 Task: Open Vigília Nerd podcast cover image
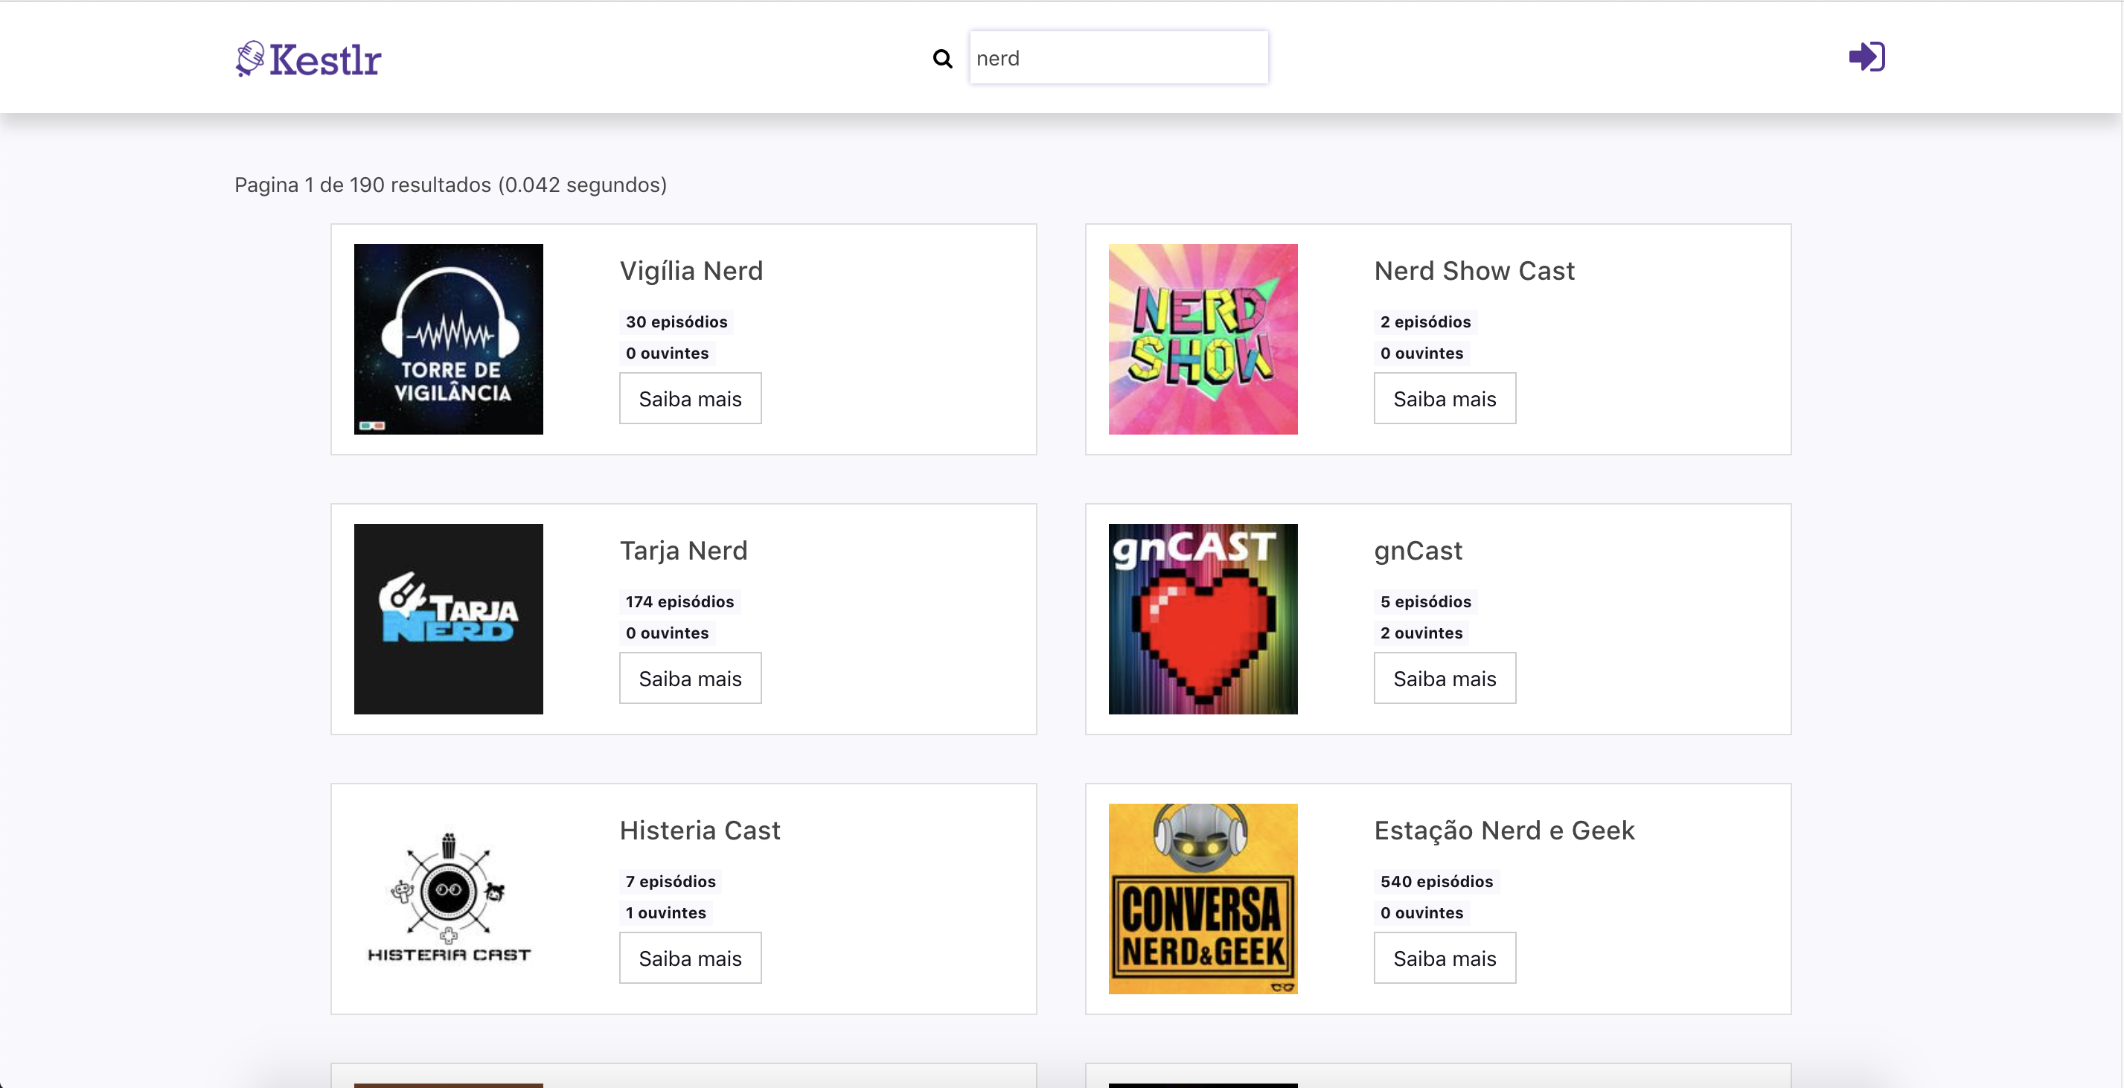click(x=449, y=339)
